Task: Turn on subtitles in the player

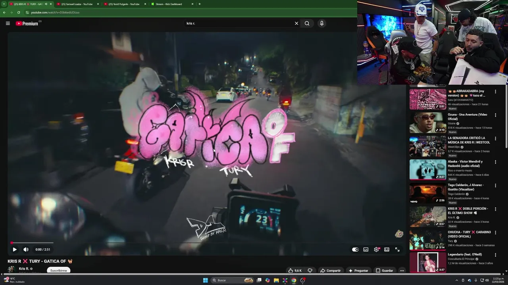Action: point(366,249)
